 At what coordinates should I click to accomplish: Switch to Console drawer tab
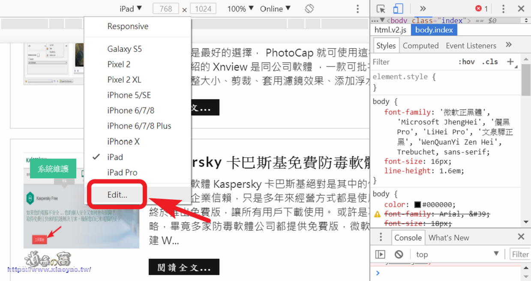pos(408,237)
